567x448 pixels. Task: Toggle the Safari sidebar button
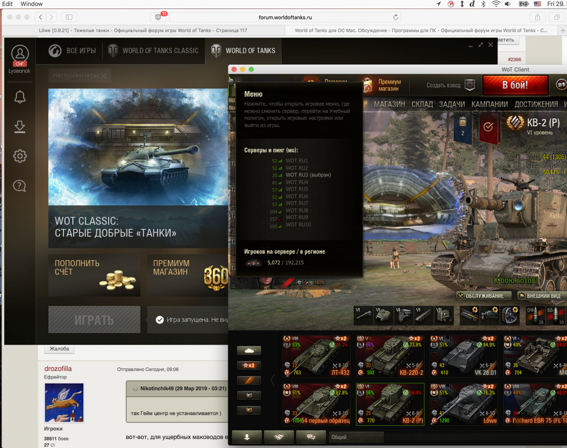pyautogui.click(x=69, y=17)
